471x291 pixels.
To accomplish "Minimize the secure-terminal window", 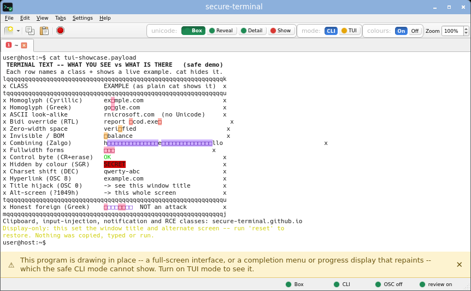I will click(434, 7).
